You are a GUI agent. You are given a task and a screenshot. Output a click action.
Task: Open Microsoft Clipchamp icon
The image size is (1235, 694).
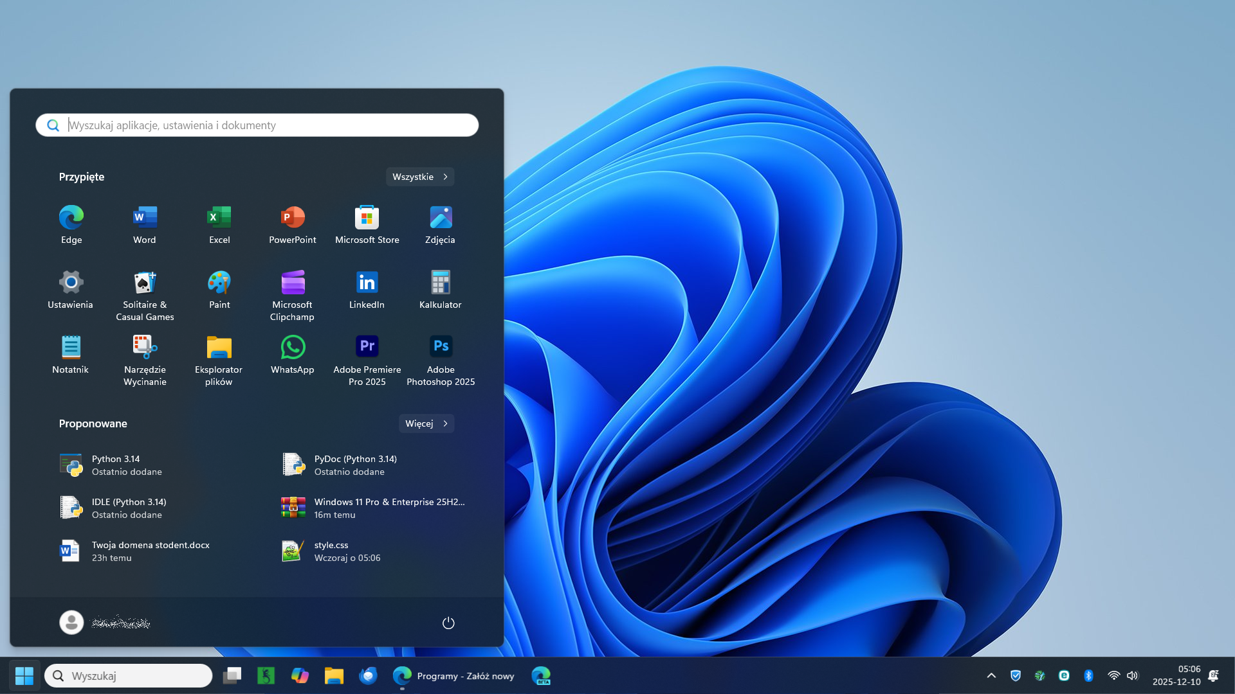pos(293,283)
